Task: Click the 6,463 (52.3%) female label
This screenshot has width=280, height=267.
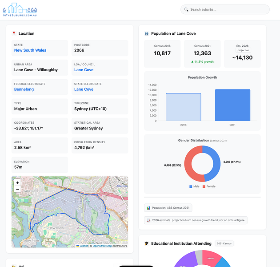Action: 173,165
